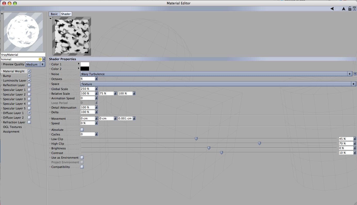Check the Absolute option
Viewport: 357px width, 205px height.
coord(82,130)
